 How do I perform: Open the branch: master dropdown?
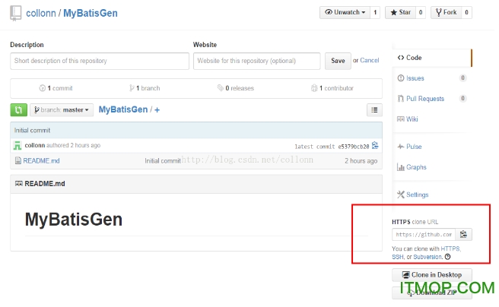click(x=62, y=110)
